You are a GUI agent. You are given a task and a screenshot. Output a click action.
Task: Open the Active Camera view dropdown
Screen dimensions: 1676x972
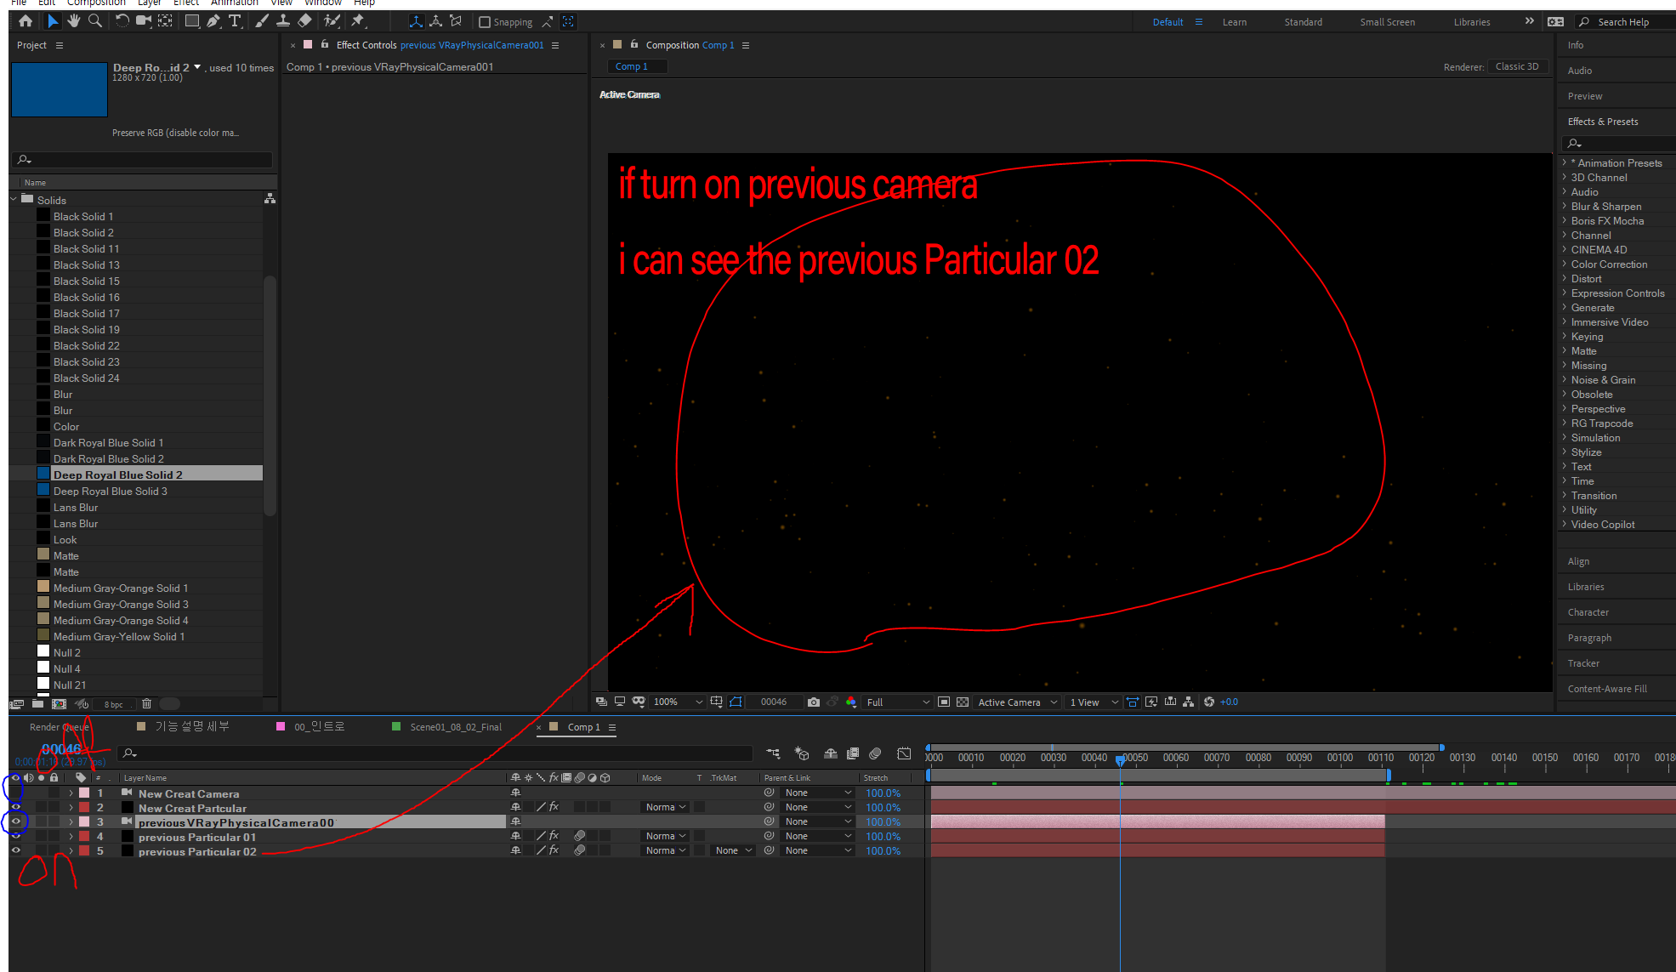[1016, 702]
